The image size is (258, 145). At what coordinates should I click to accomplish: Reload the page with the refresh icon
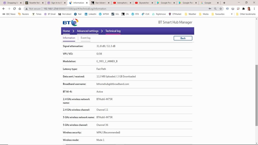click(14, 9)
